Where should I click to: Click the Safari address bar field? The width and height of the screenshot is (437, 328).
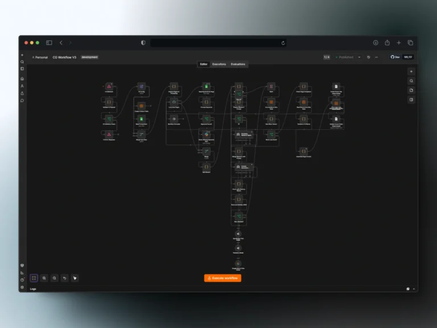pos(218,43)
